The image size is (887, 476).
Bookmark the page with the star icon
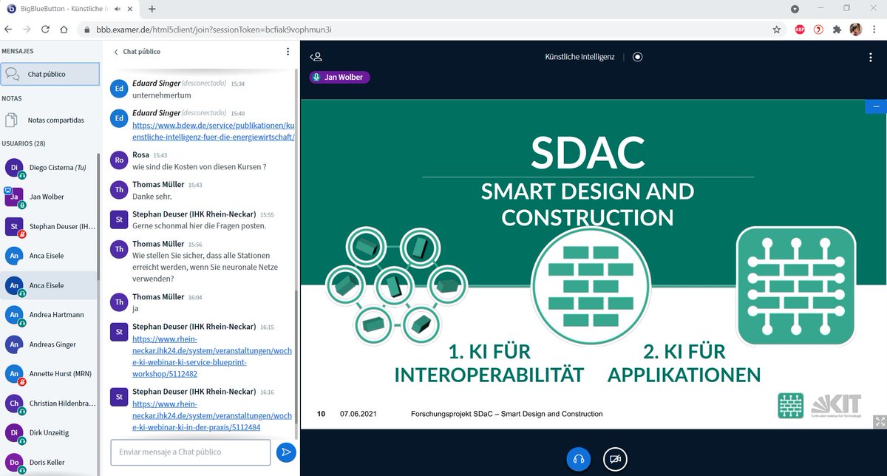[x=776, y=29]
